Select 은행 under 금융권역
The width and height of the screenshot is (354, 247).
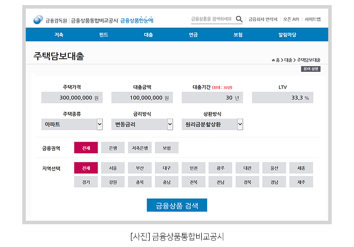pos(113,148)
